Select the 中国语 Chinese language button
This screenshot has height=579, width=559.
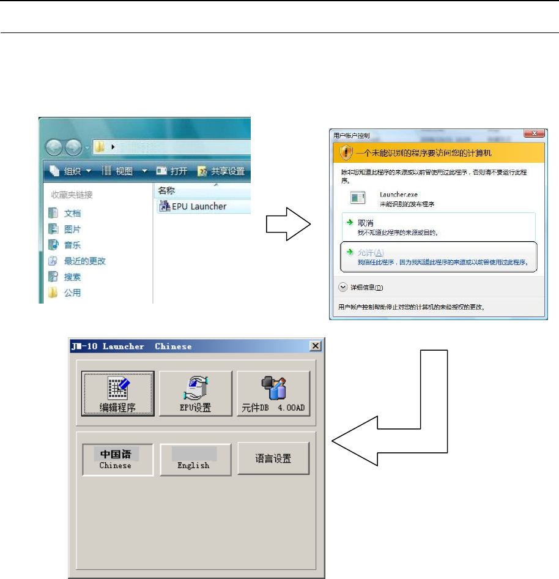point(117,460)
